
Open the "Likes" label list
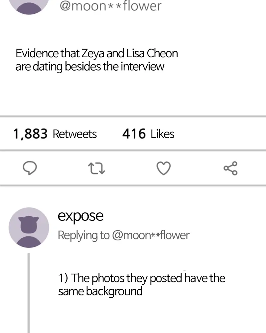162,134
